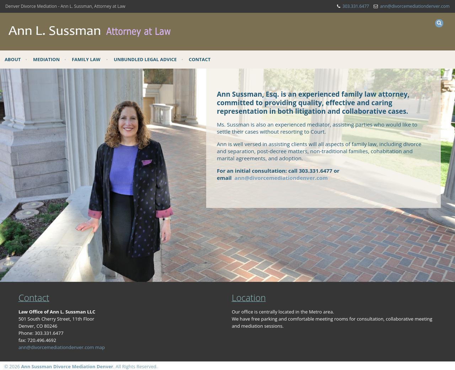Click the 303.331.6477 number in the top bar
The image size is (455, 370).
355,6
